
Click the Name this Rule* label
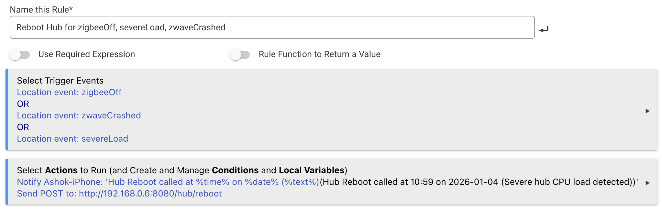coord(41,10)
